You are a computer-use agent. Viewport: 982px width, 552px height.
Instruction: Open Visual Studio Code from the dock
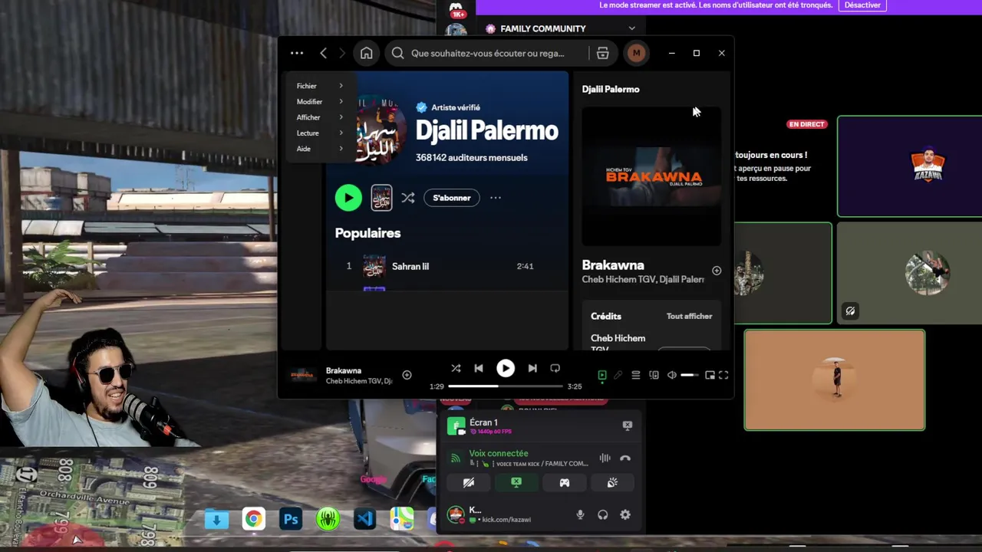(x=365, y=519)
